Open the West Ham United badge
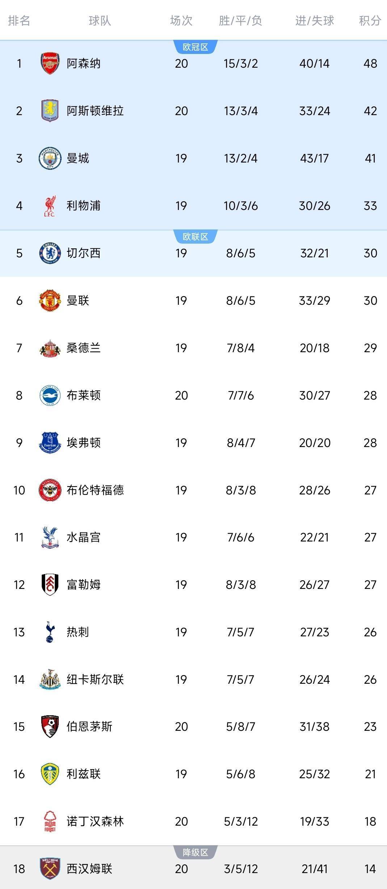Viewport: 387px width, 889px height. click(x=50, y=869)
